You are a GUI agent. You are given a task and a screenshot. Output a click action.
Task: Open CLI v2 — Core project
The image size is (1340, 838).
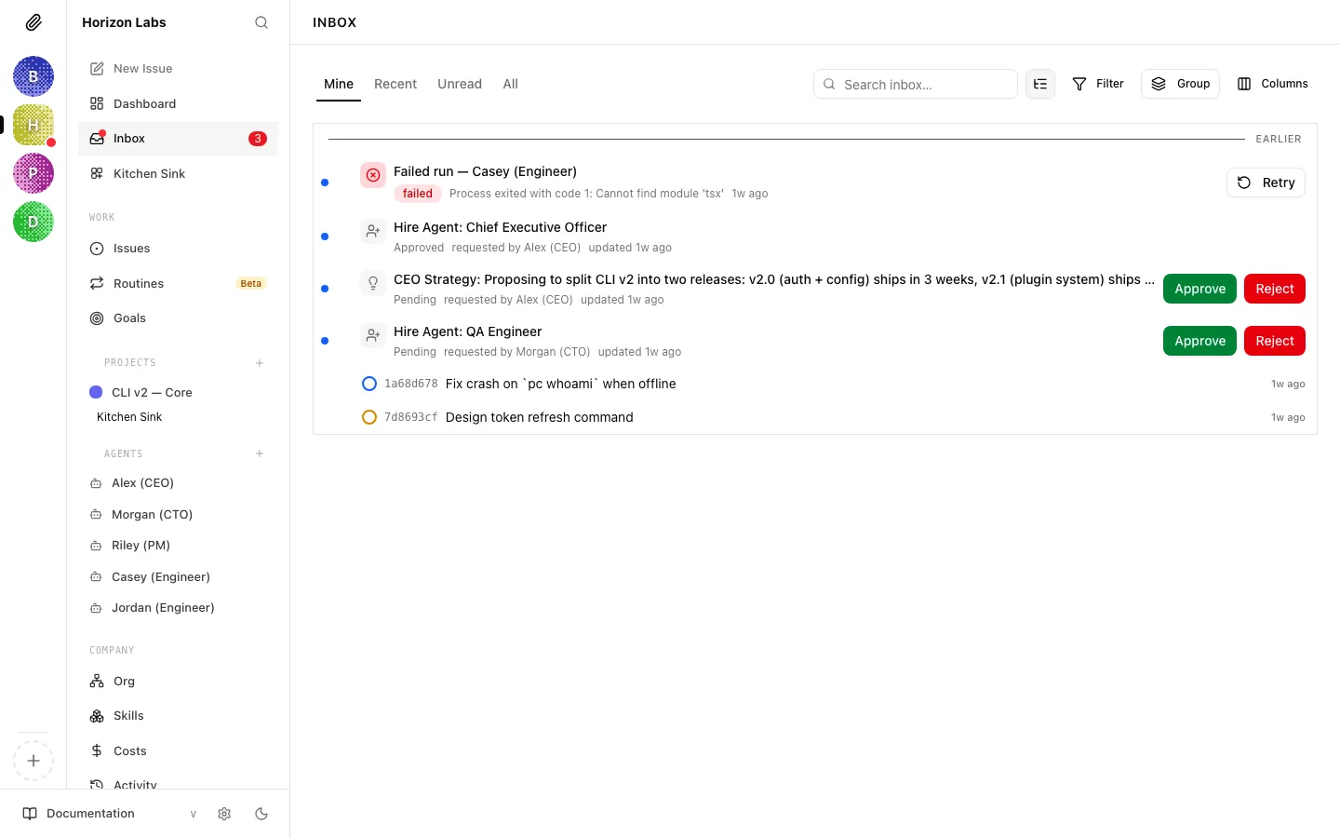click(x=178, y=393)
